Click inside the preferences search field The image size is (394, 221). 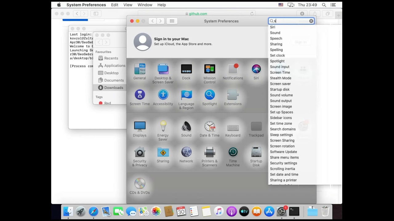pyautogui.click(x=291, y=21)
